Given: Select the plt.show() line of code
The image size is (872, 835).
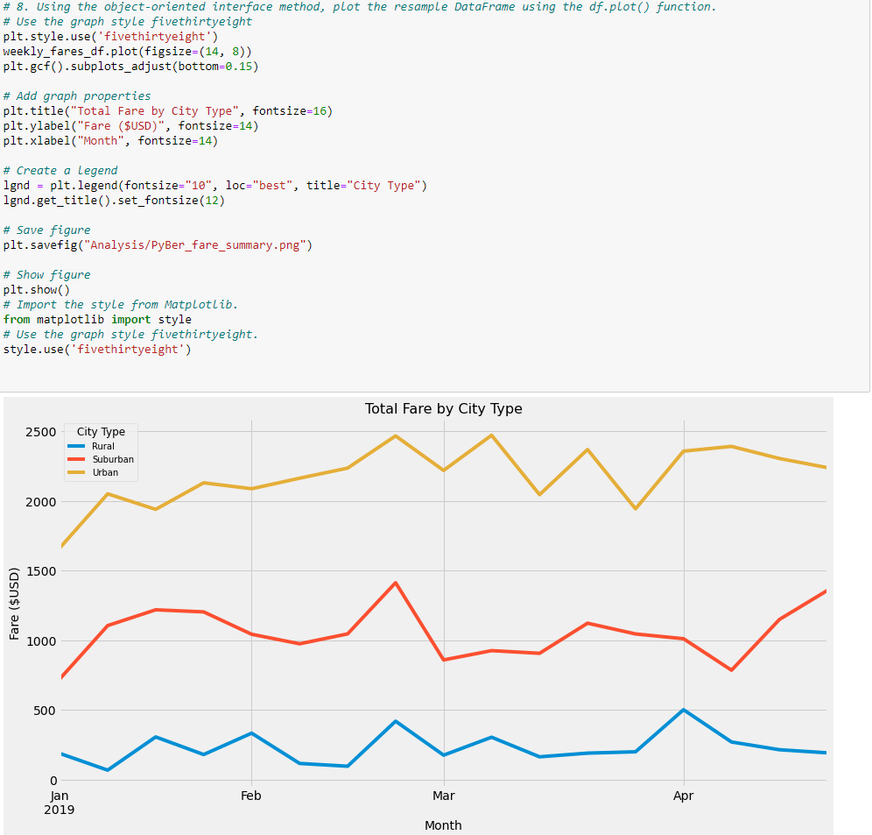Looking at the screenshot, I should tap(34, 289).
